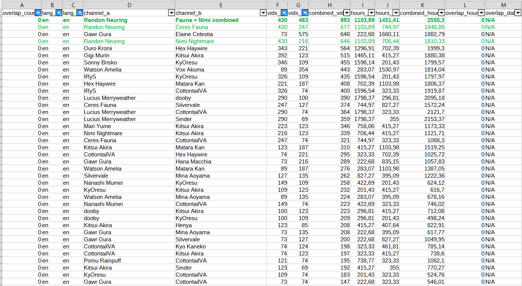Click the cell showing 1882,79

point(422,34)
